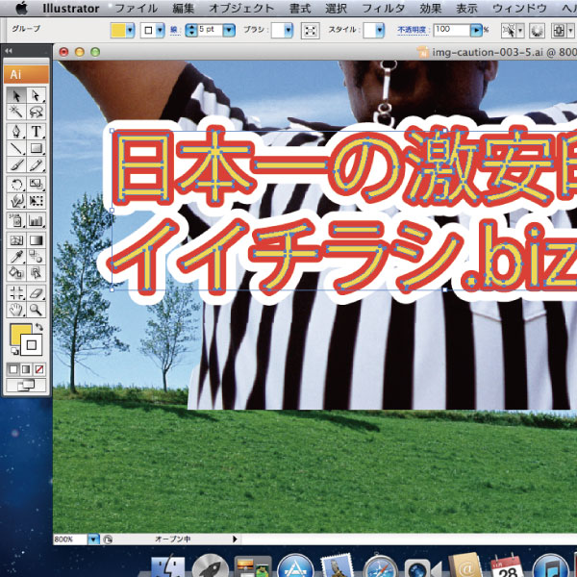Image resolution: width=577 pixels, height=577 pixels.
Task: Choose the Magic Wand tool
Action: pyautogui.click(x=16, y=112)
